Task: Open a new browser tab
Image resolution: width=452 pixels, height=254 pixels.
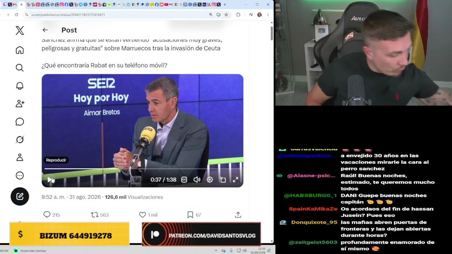Action: click(x=225, y=5)
